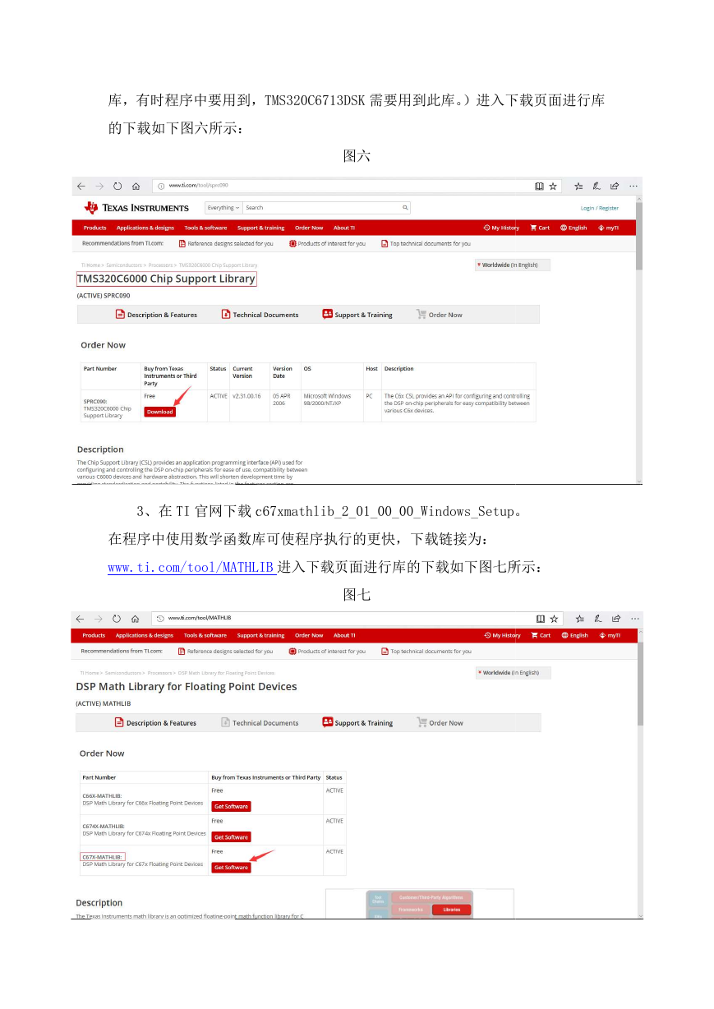Click Get Software for C66X-MATHLIB
714x1009 pixels.
231,806
